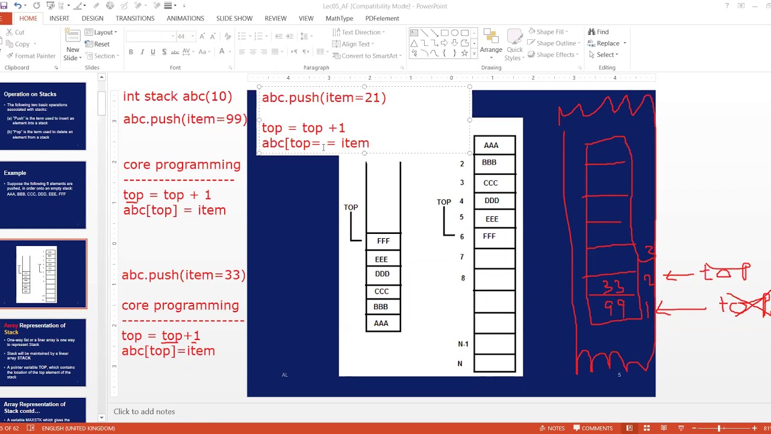Click the Find button

[598, 31]
